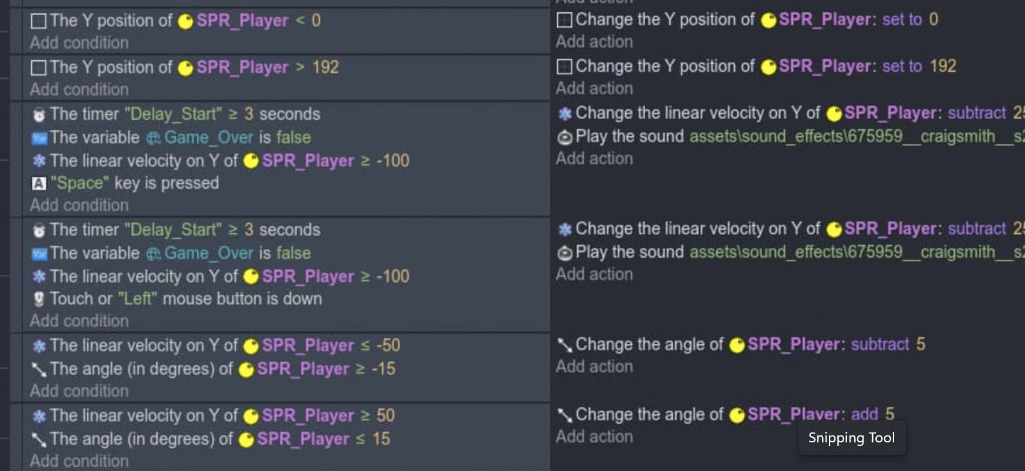The height and width of the screenshot is (471, 1025).
Task: Select the value -100 in the Space key event
Action: pos(393,160)
